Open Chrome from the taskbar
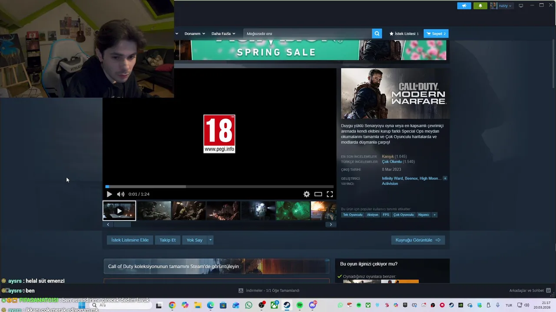The image size is (556, 312). (x=172, y=305)
